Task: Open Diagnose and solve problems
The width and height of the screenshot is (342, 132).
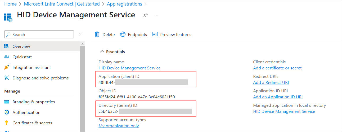Action: 40,78
